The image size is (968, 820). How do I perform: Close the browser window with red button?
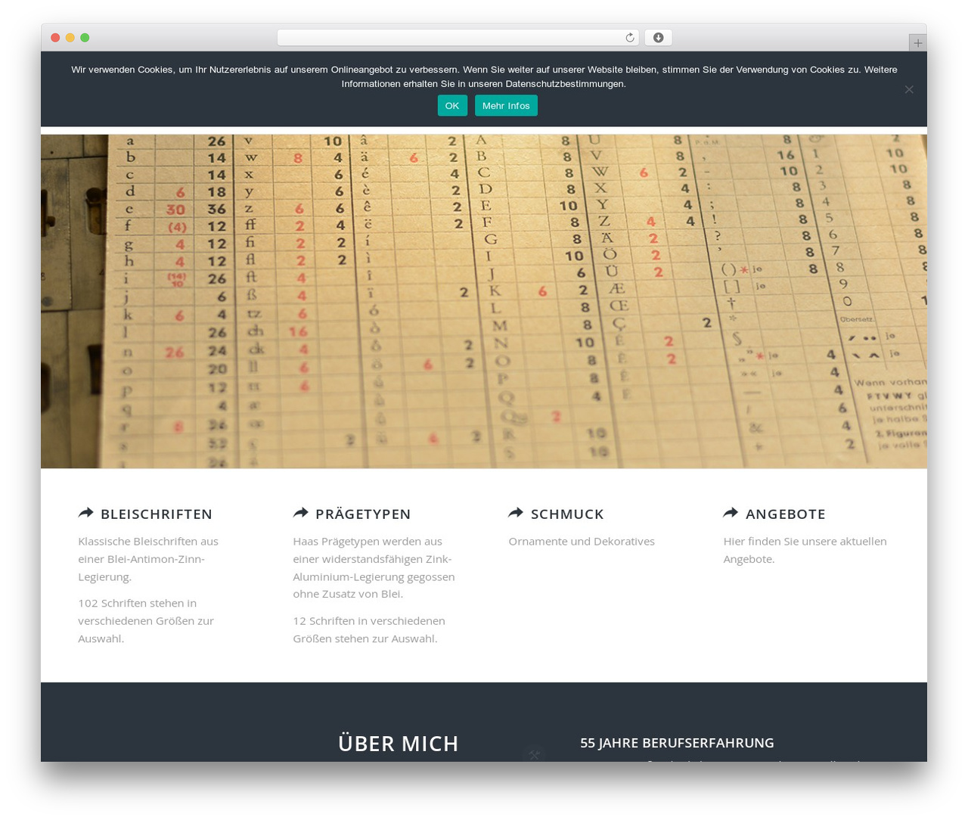coord(55,38)
